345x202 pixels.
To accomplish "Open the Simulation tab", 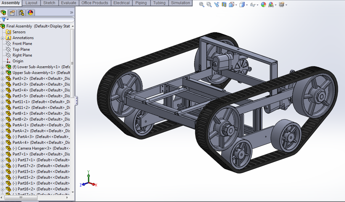I will [x=180, y=3].
